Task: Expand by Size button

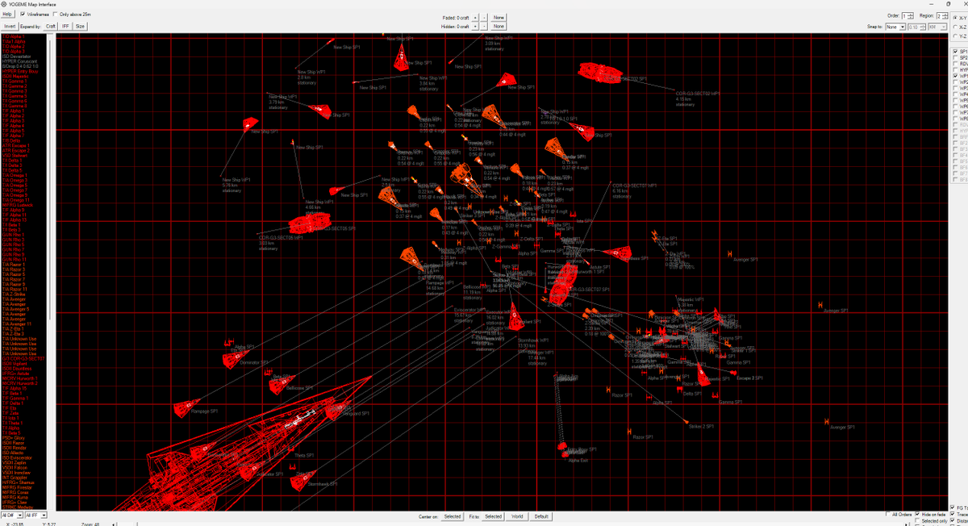Action: click(x=80, y=26)
